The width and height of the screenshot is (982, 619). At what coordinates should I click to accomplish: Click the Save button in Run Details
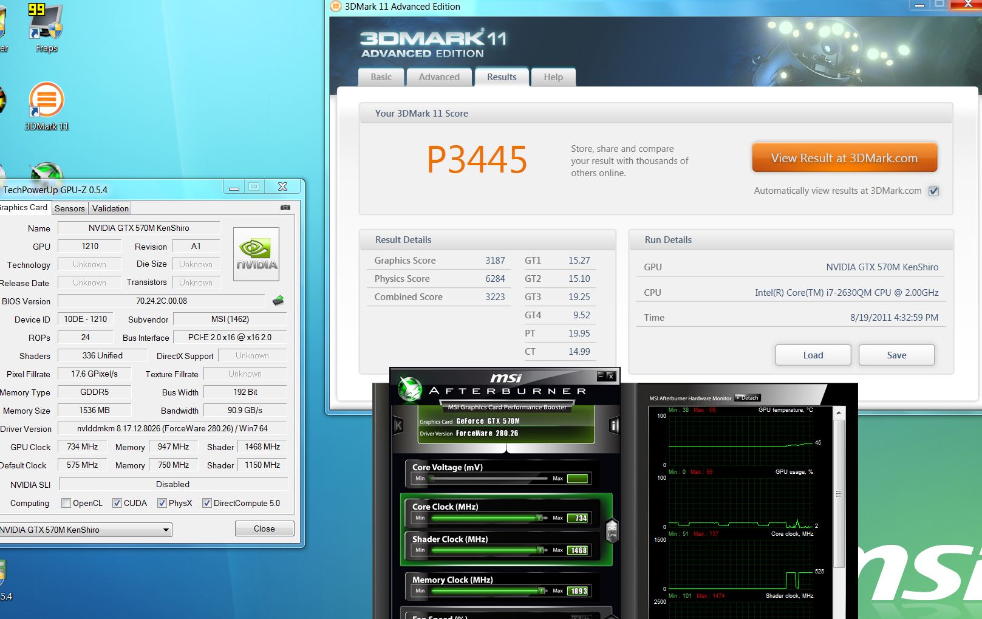tap(896, 355)
